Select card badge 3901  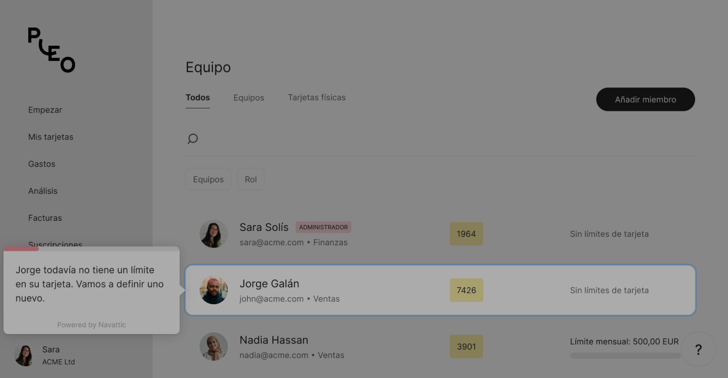pyautogui.click(x=466, y=346)
